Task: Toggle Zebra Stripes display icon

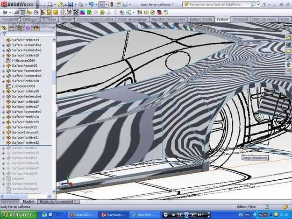Action: 76,13
